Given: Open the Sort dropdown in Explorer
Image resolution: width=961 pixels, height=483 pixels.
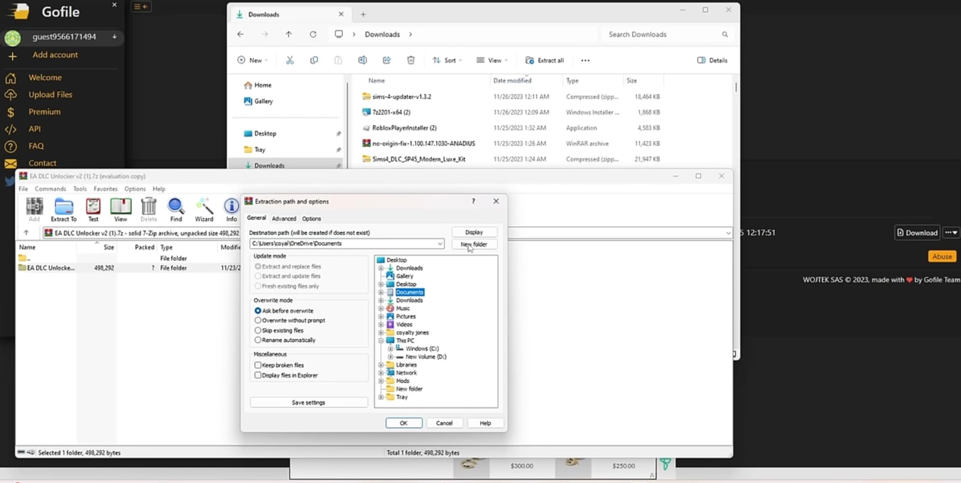Looking at the screenshot, I should pos(447,60).
